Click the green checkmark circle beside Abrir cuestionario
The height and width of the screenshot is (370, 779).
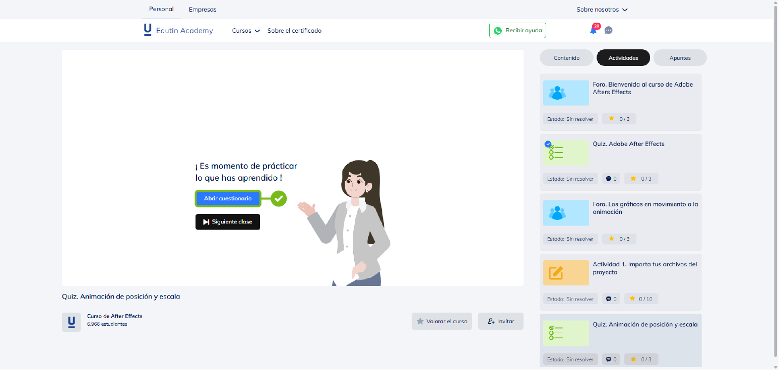(x=279, y=199)
